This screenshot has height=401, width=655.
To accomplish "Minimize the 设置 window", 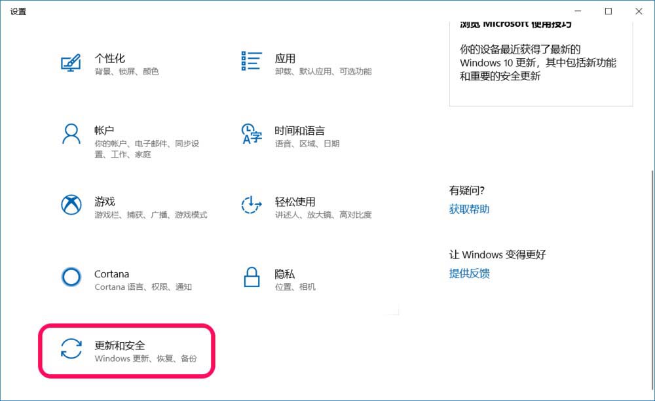I will tap(578, 11).
